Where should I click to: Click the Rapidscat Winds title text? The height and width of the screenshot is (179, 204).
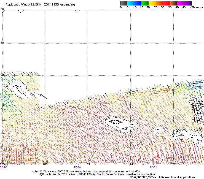pyautogui.click(x=40, y=4)
